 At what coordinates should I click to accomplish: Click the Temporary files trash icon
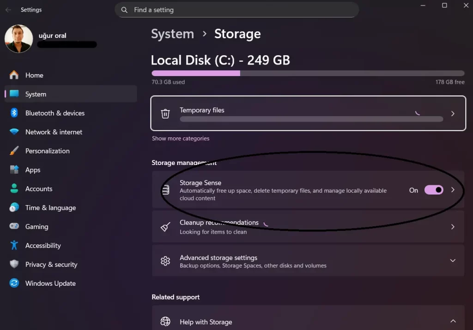point(165,113)
